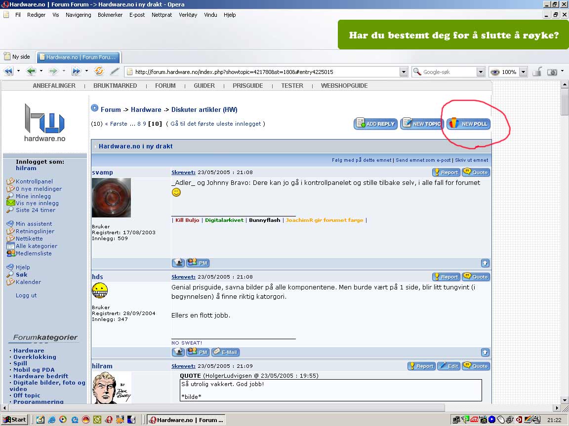Screen dimensions: 569x426
Task: Click the ATI icon in system tray
Action: coord(474,420)
